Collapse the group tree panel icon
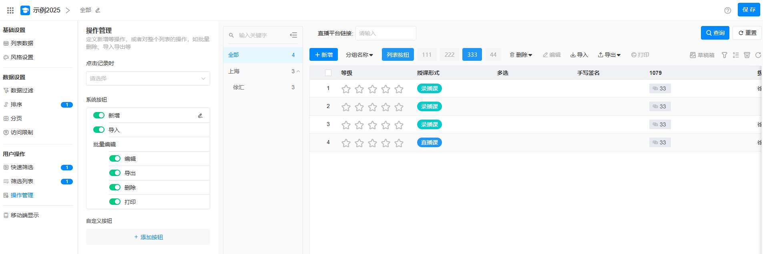The image size is (763, 254). pos(293,35)
